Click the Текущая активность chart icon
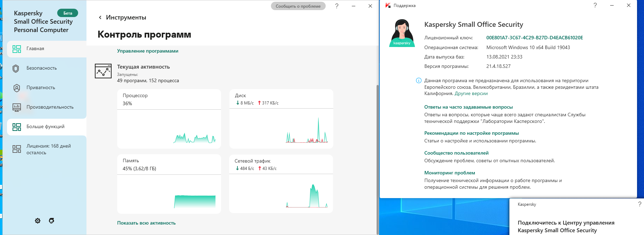 click(103, 71)
